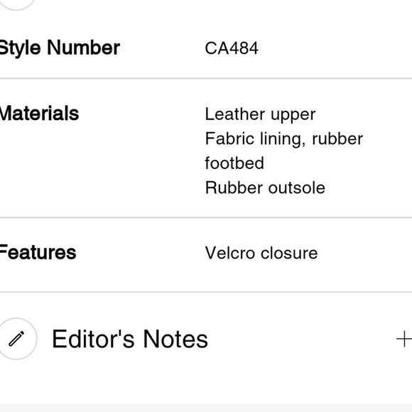Select the Rubber outsole line

265,188
